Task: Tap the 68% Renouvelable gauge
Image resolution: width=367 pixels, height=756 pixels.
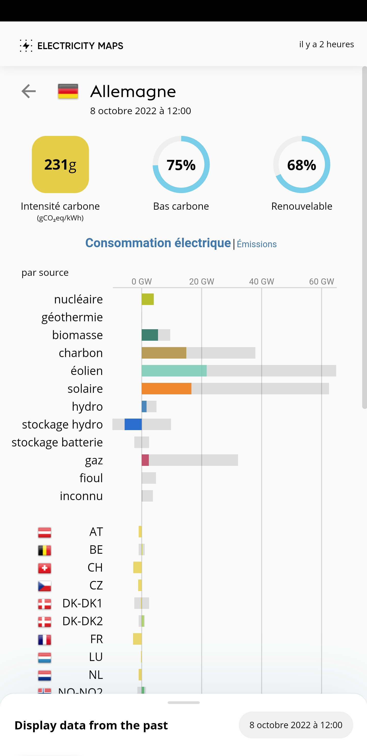Action: [x=302, y=164]
